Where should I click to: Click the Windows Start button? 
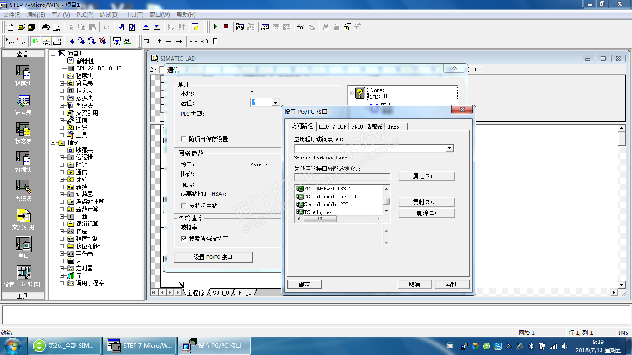pos(12,346)
